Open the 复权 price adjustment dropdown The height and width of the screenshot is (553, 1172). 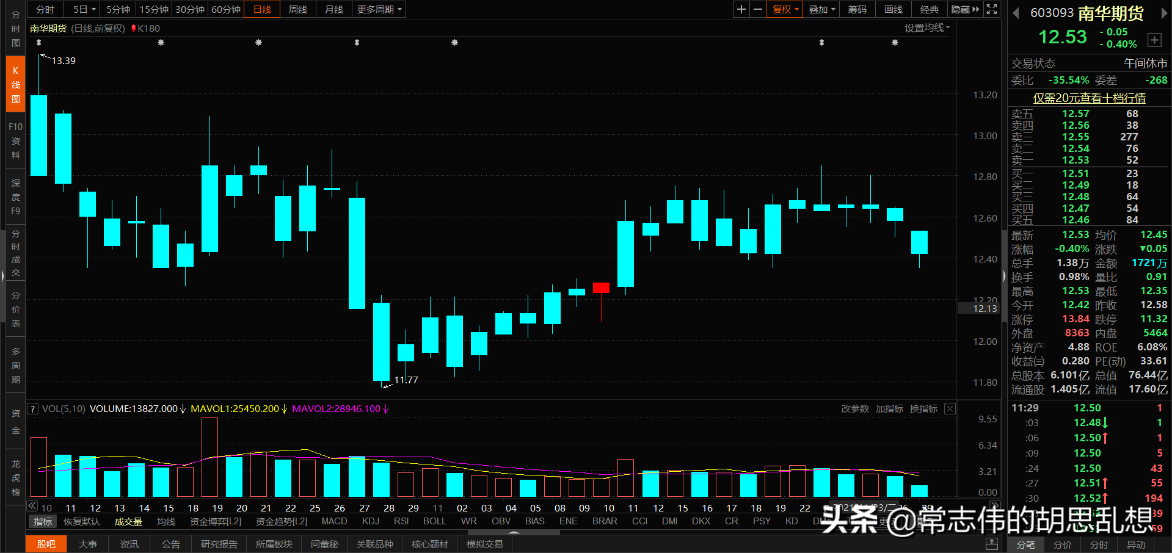point(784,9)
